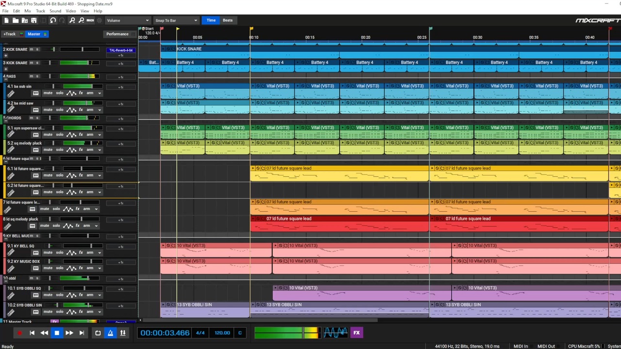Open the Snap To Bar dropdown
The height and width of the screenshot is (349, 621).
pos(176,20)
